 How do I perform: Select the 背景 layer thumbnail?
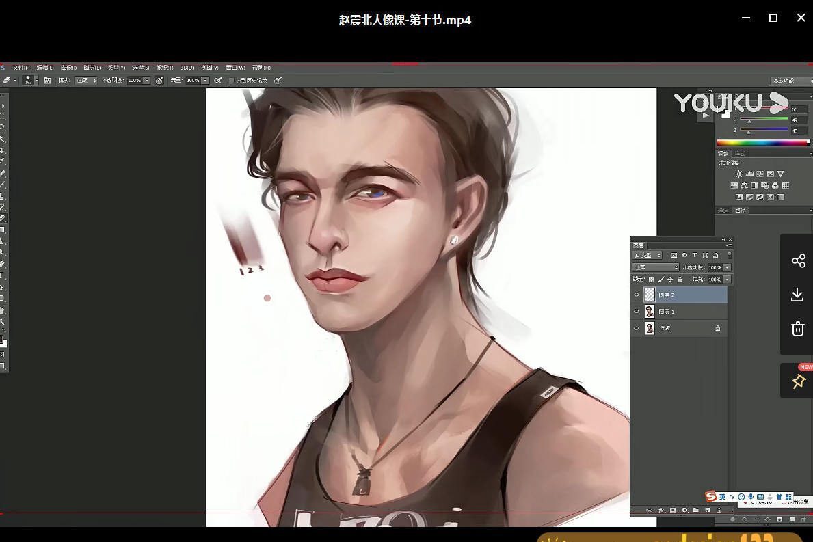650,329
